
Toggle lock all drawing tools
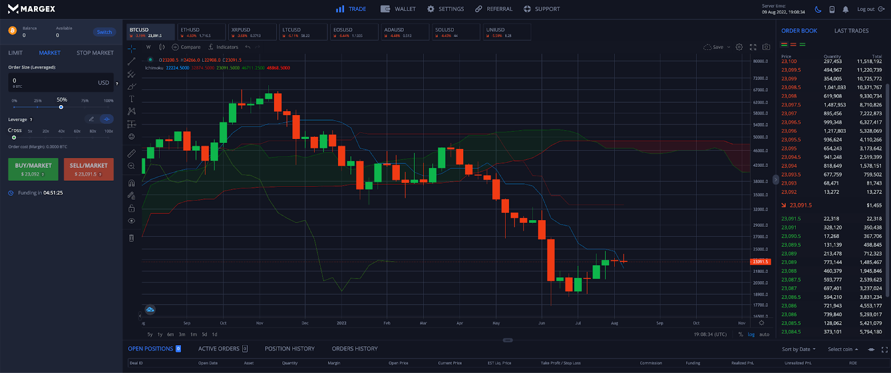131,208
